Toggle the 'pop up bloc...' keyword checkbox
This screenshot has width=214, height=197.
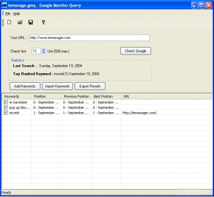click(x=6, y=107)
